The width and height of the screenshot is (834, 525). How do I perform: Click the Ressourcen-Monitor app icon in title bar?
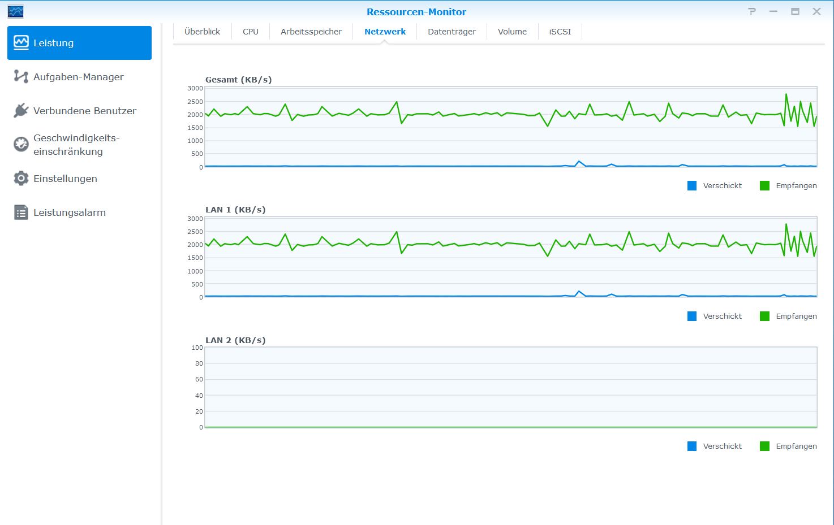coord(15,11)
